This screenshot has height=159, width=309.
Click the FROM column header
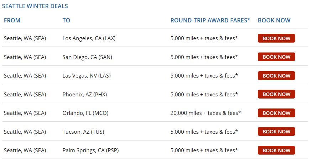tap(12, 21)
